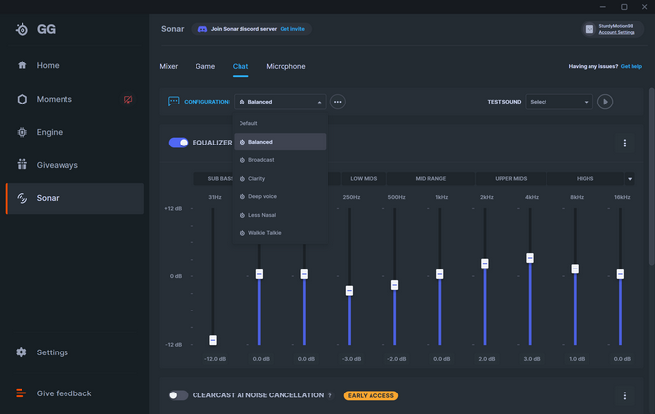Click the SteelSeries GG logo icon
The width and height of the screenshot is (655, 414).
coord(22,29)
